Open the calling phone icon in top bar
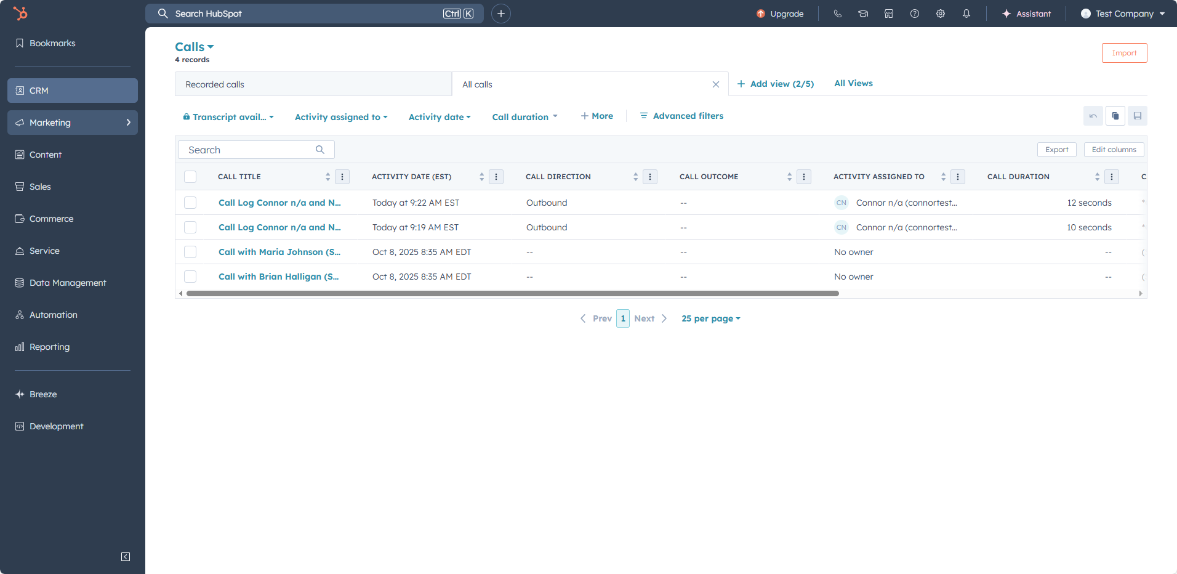 pos(837,14)
